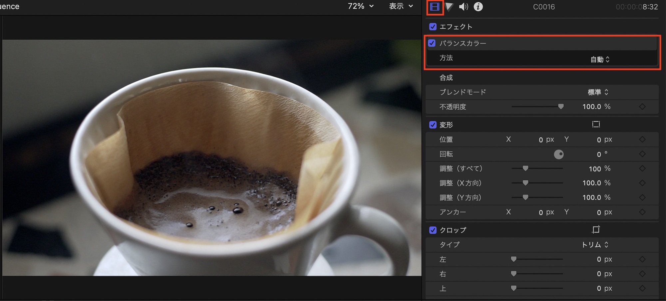Viewport: 666px width, 301px height.
Task: Disable the バランスカラー checkbox
Action: point(432,43)
